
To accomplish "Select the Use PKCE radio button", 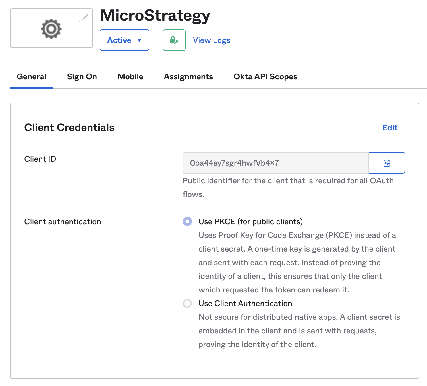I will point(187,221).
